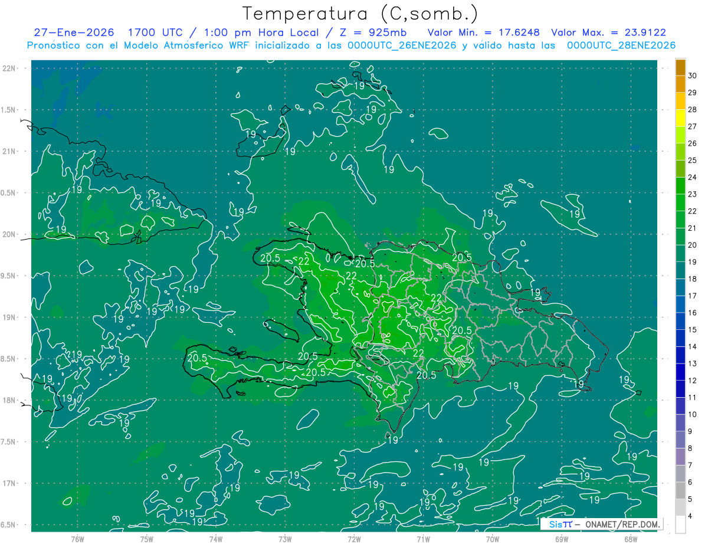Click the legend value '16' on color scale
708x547 pixels.
pos(693,313)
